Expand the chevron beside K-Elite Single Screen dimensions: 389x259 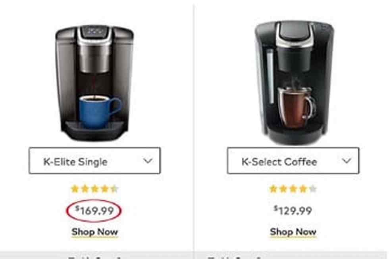(148, 161)
